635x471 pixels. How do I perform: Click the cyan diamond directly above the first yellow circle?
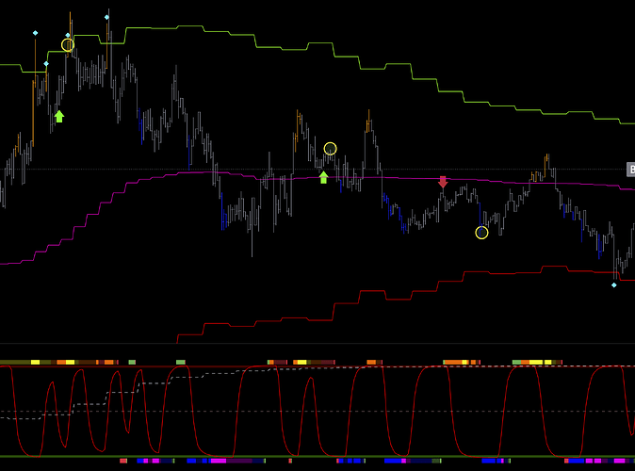point(68,35)
